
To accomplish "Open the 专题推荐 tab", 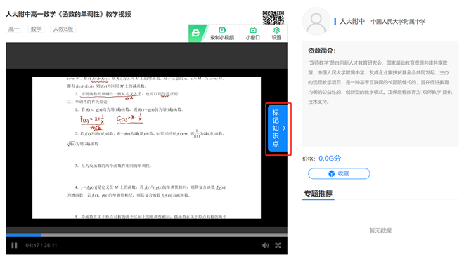I will (318, 194).
